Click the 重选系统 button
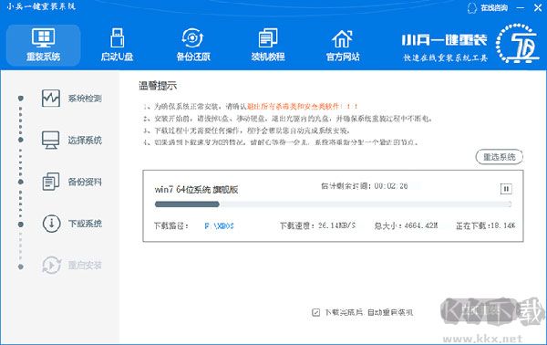547x345 pixels. (x=500, y=157)
